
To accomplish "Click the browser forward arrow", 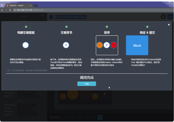I will [6, 10].
